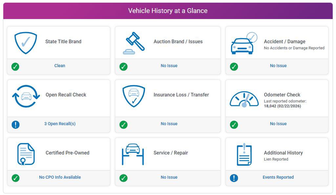Click the Vehicle History at a Glance header
The image size is (336, 195).
tap(168, 11)
